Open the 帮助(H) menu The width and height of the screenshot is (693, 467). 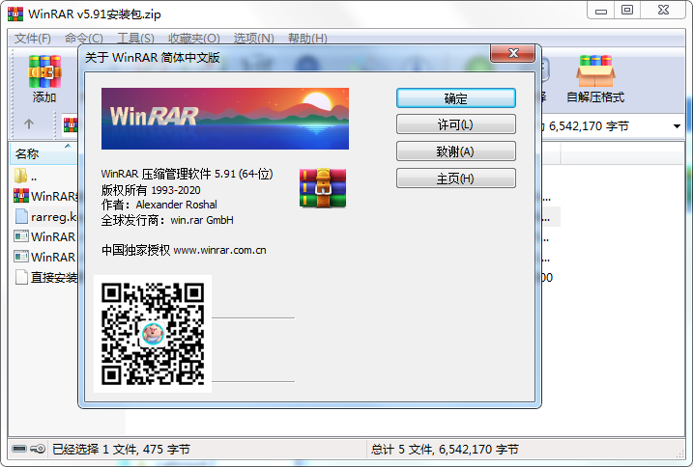[x=307, y=39]
